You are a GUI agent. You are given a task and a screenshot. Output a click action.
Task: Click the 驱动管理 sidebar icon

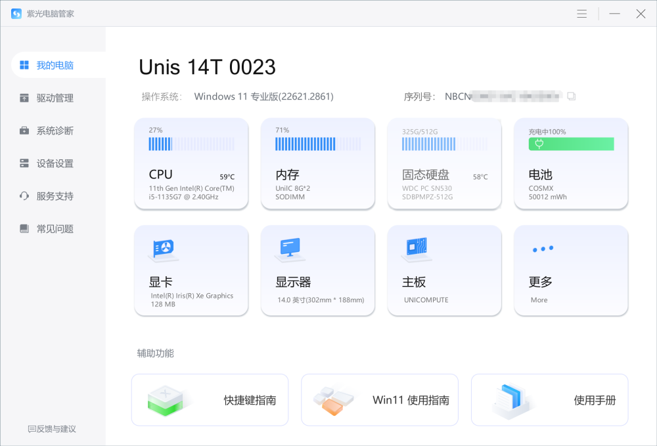click(24, 98)
